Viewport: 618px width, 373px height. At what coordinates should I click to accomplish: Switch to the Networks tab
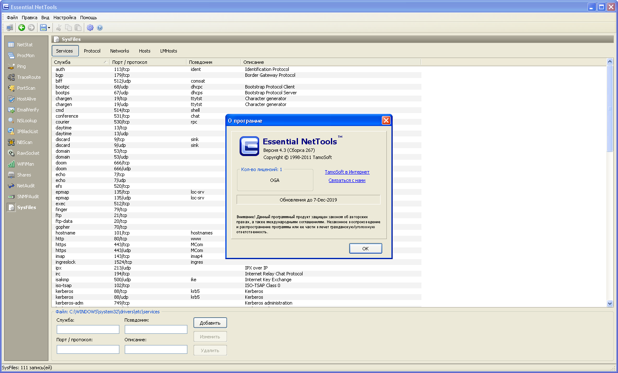pyautogui.click(x=120, y=51)
